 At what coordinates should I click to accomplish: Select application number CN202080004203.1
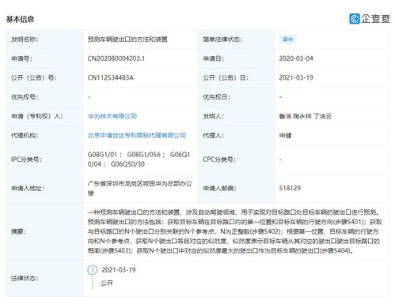click(116, 58)
